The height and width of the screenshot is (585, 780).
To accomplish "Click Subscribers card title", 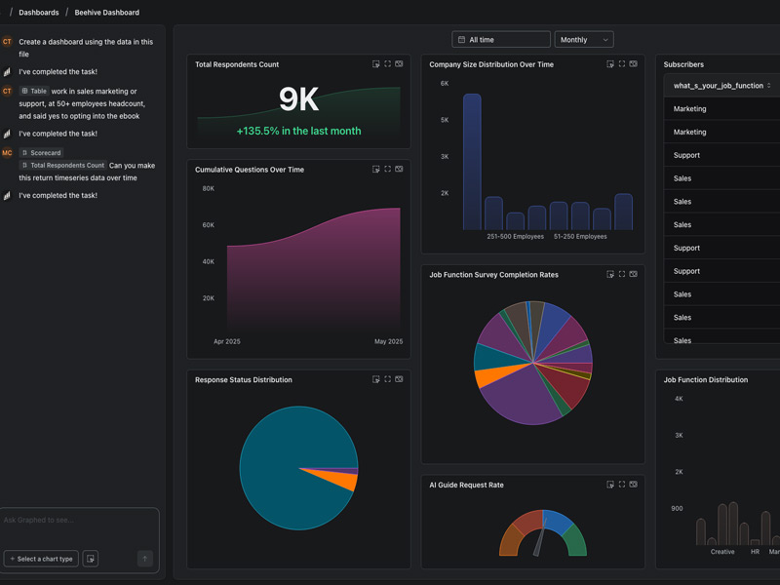I will tap(683, 64).
